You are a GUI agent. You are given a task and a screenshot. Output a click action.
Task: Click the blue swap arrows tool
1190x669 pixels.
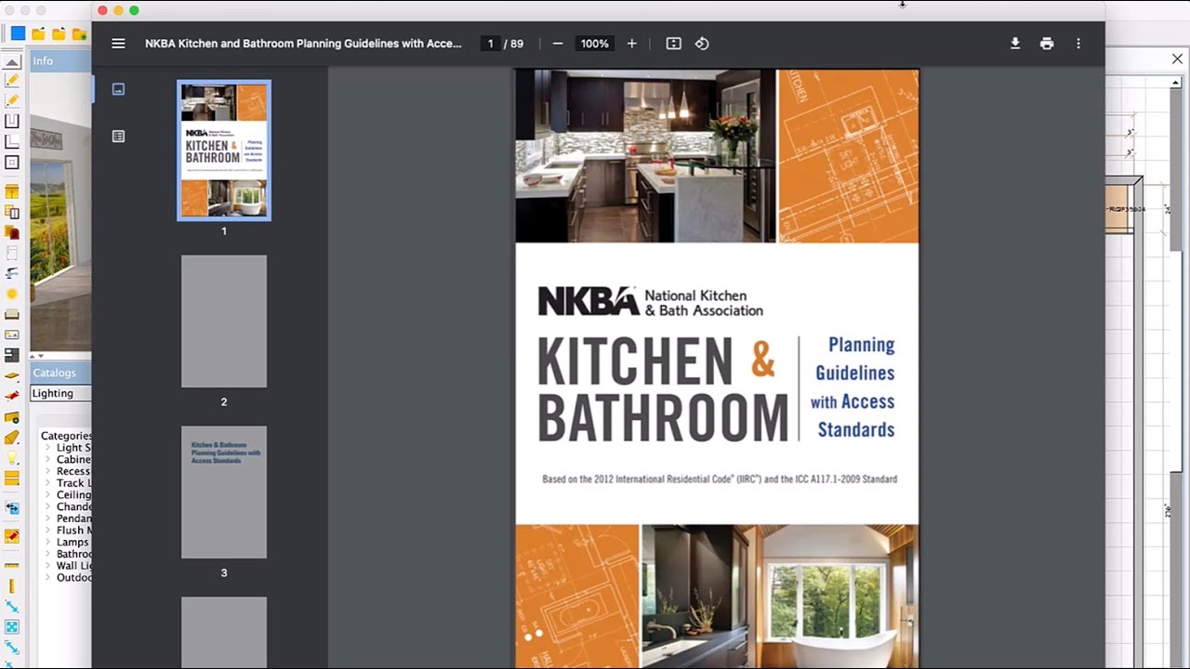pyautogui.click(x=12, y=508)
